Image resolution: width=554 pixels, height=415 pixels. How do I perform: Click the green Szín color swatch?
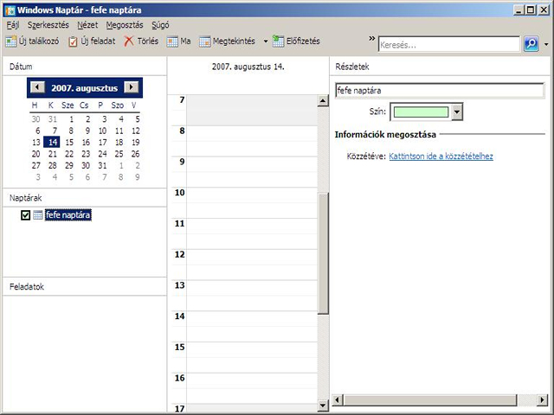click(x=421, y=112)
